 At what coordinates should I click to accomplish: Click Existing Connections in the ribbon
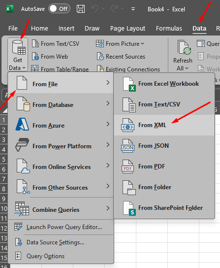[128, 68]
